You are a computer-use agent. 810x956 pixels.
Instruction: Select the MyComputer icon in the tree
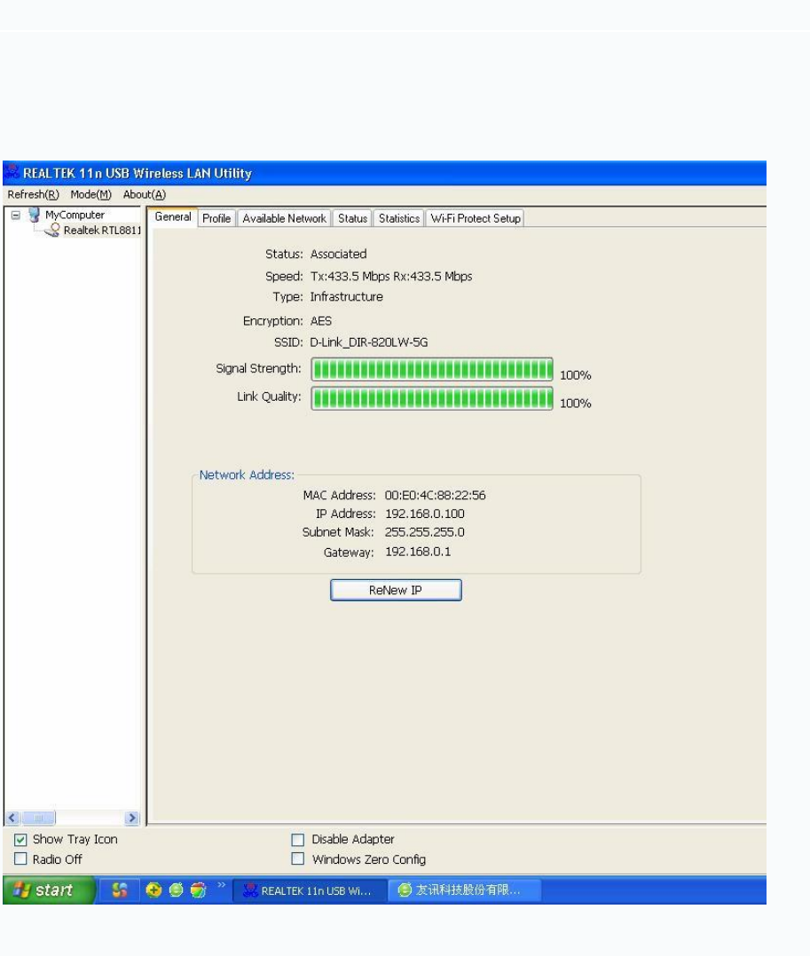tap(34, 215)
